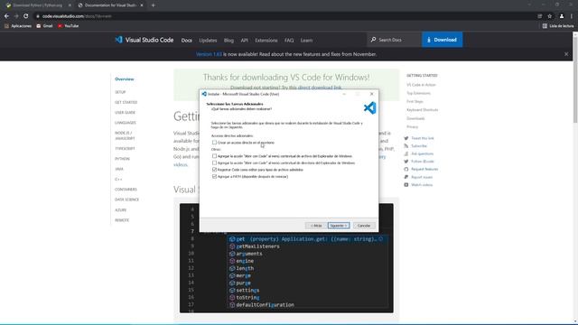This screenshot has width=578, height=325.
Task: Click the Siguiente button in installer
Action: click(339, 226)
